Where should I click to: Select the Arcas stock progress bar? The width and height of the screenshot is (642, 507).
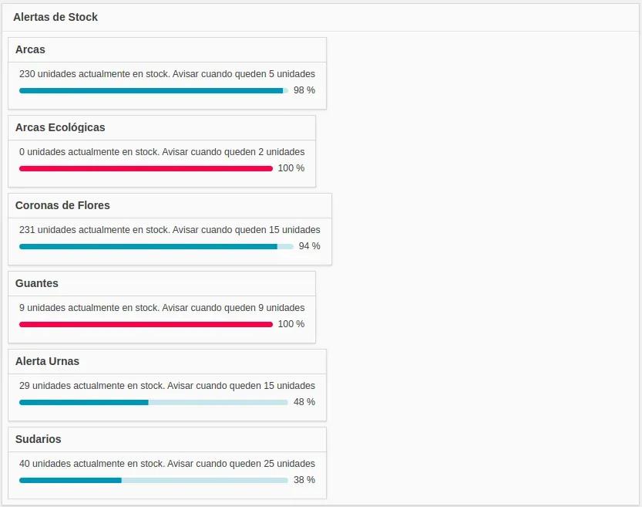153,90
